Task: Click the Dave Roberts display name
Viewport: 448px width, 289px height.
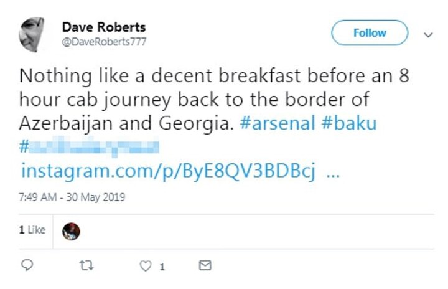Action: tap(104, 27)
